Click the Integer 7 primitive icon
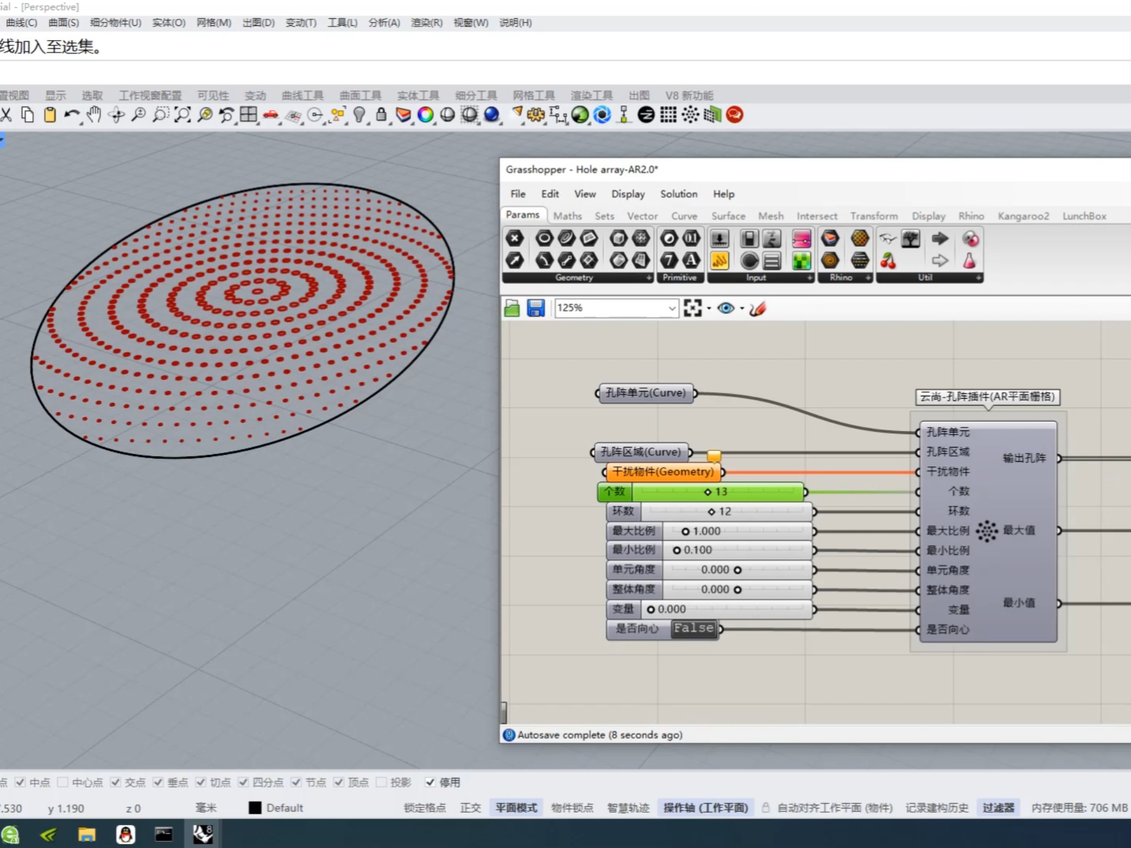 (669, 260)
